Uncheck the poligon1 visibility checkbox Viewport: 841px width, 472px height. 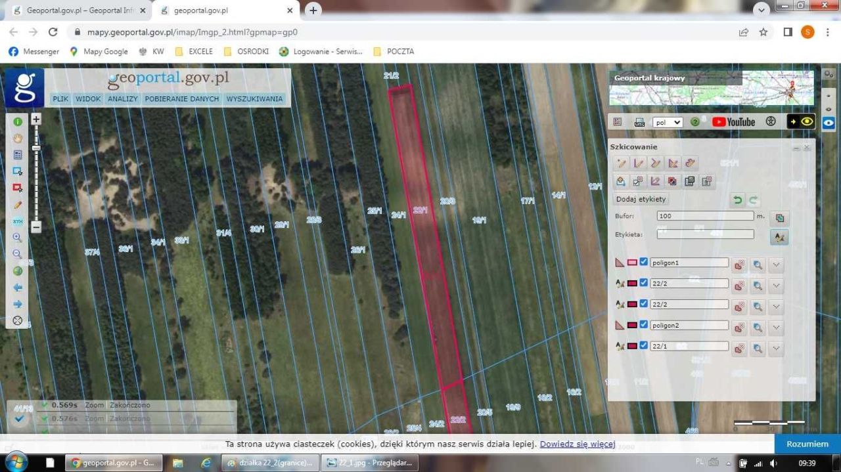tap(644, 262)
